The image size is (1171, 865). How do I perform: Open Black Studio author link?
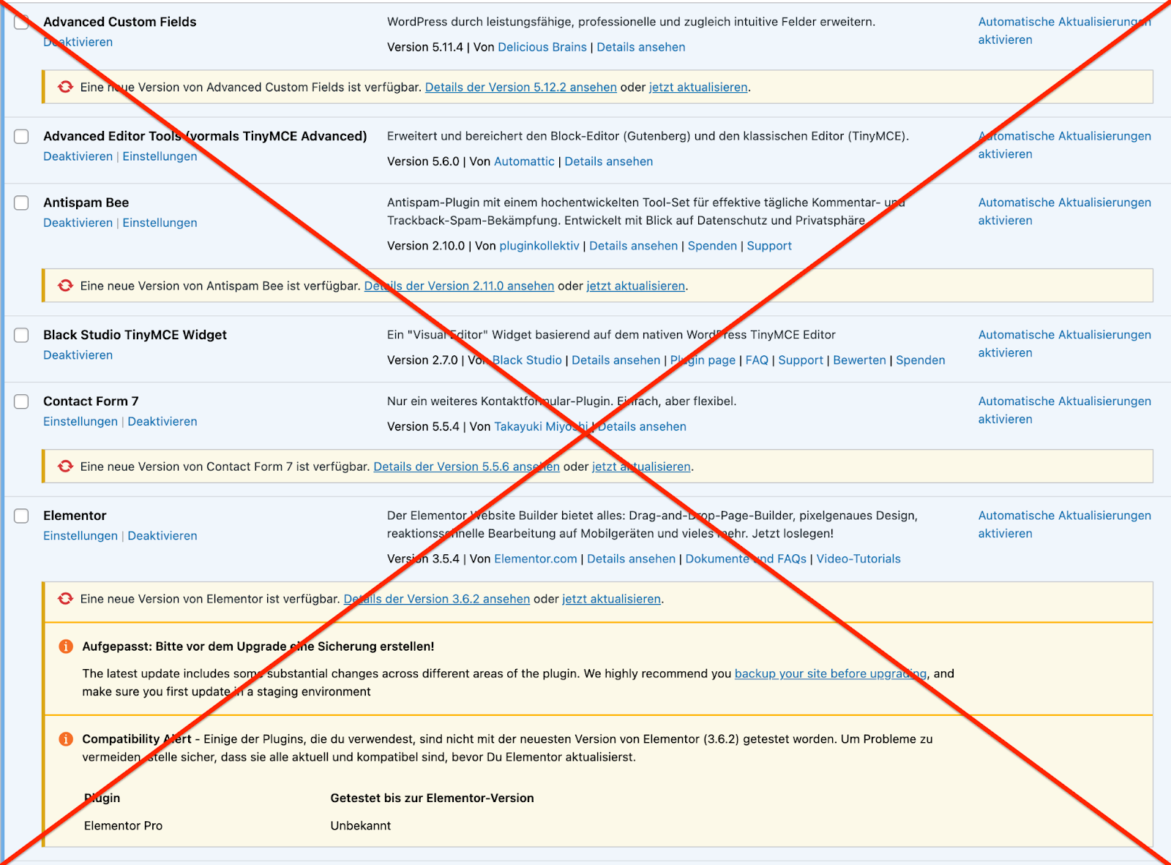527,360
